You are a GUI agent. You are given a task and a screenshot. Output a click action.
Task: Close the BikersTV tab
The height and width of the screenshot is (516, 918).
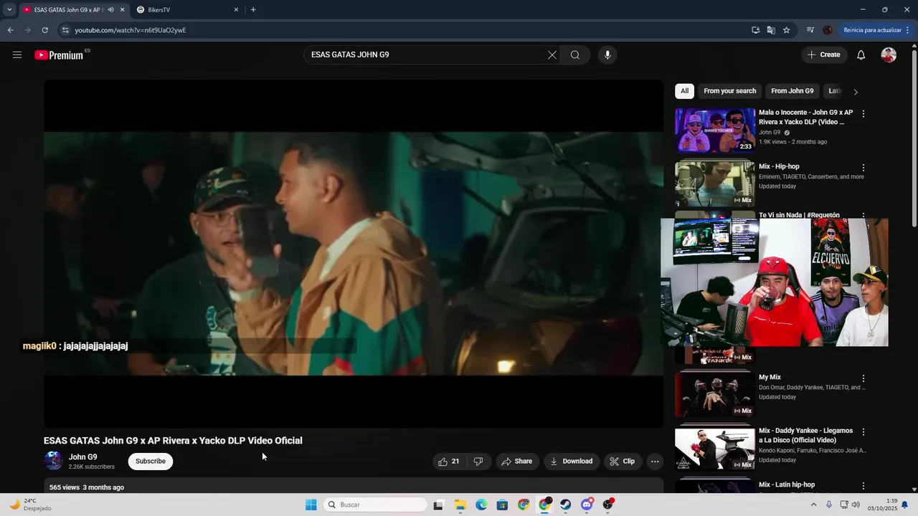[236, 10]
